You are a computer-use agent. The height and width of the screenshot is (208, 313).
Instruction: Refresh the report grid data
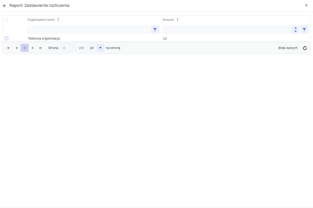(305, 48)
